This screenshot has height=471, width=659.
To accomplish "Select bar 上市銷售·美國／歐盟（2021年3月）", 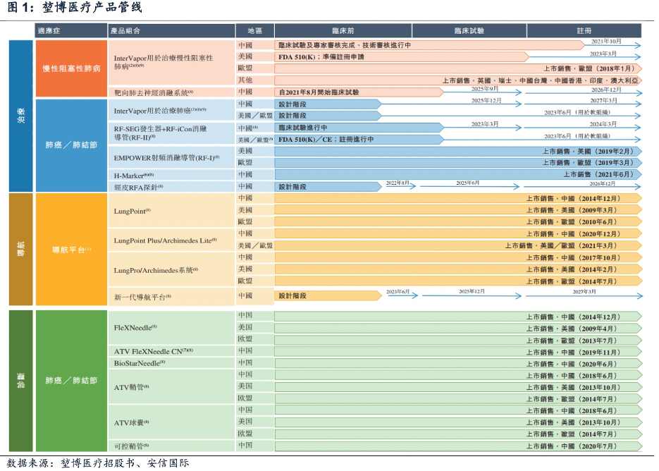I will pyautogui.click(x=458, y=245).
